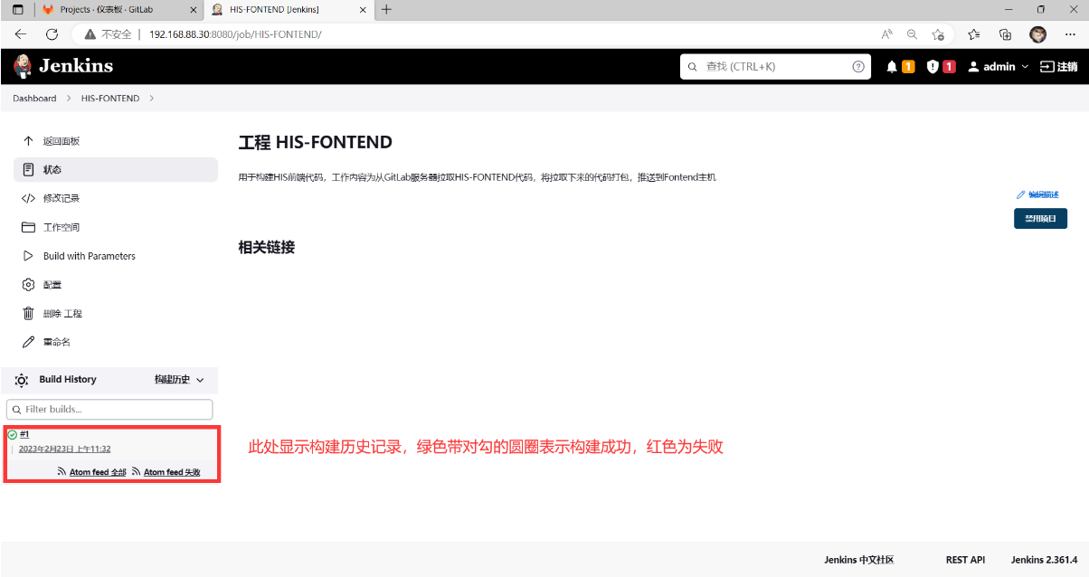
Task: Click the 注销 logout icon
Action: [1046, 67]
